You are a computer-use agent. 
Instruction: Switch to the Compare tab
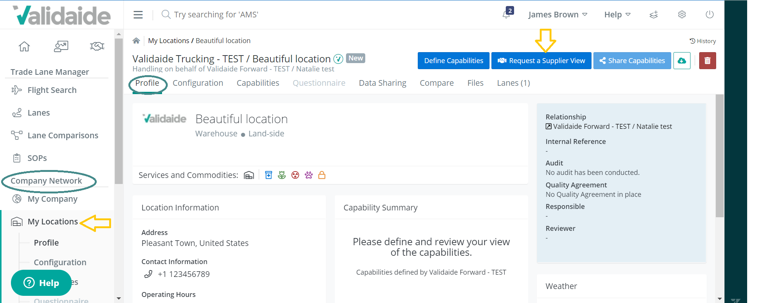(x=437, y=83)
